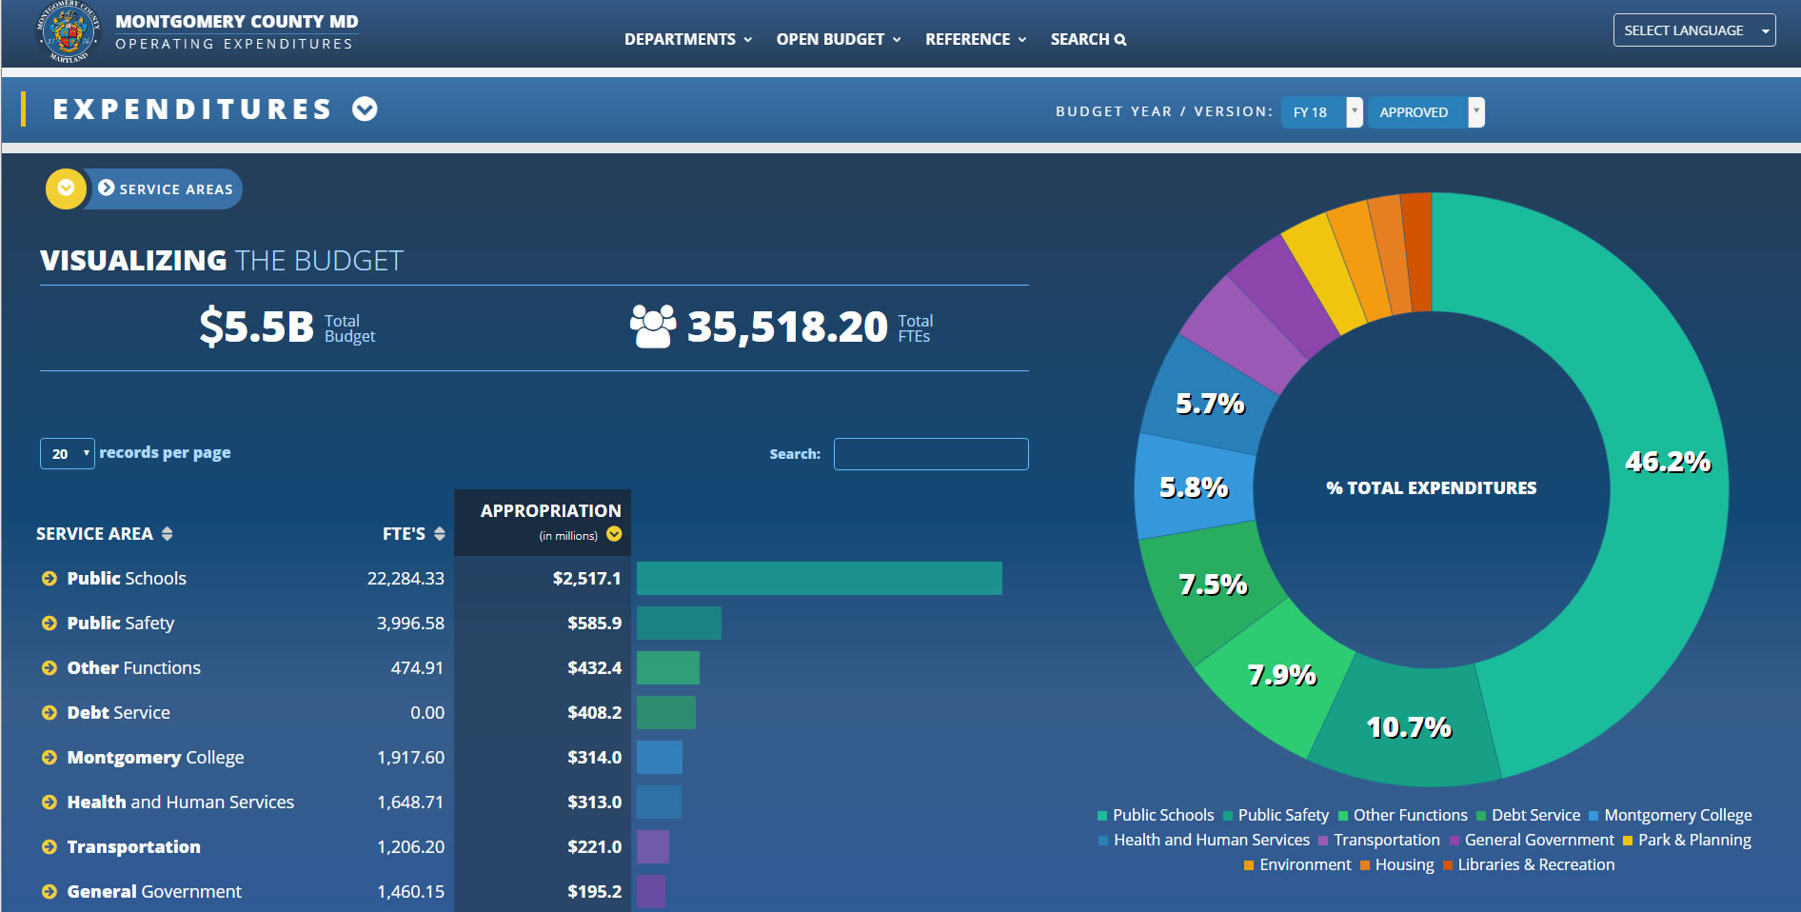This screenshot has height=912, width=1801.
Task: Click the arrow icon beside Debt Service
Action: (x=49, y=713)
